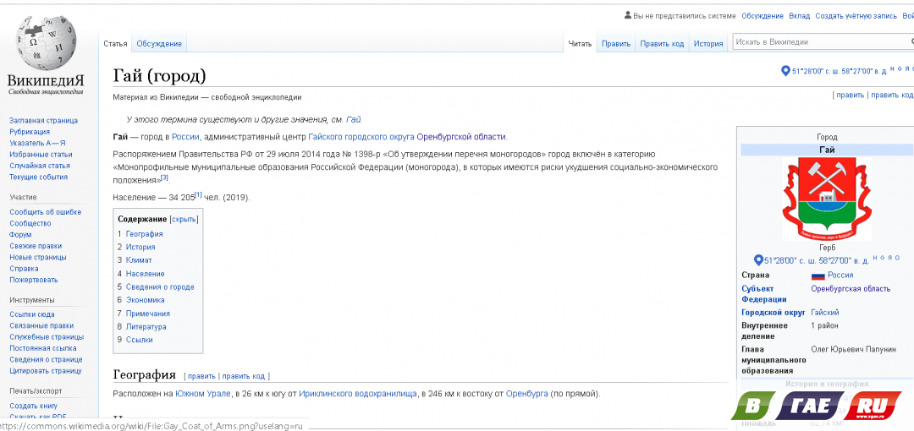This screenshot has width=914, height=431.
Task: Open the 'Править код' tab
Action: pos(662,44)
